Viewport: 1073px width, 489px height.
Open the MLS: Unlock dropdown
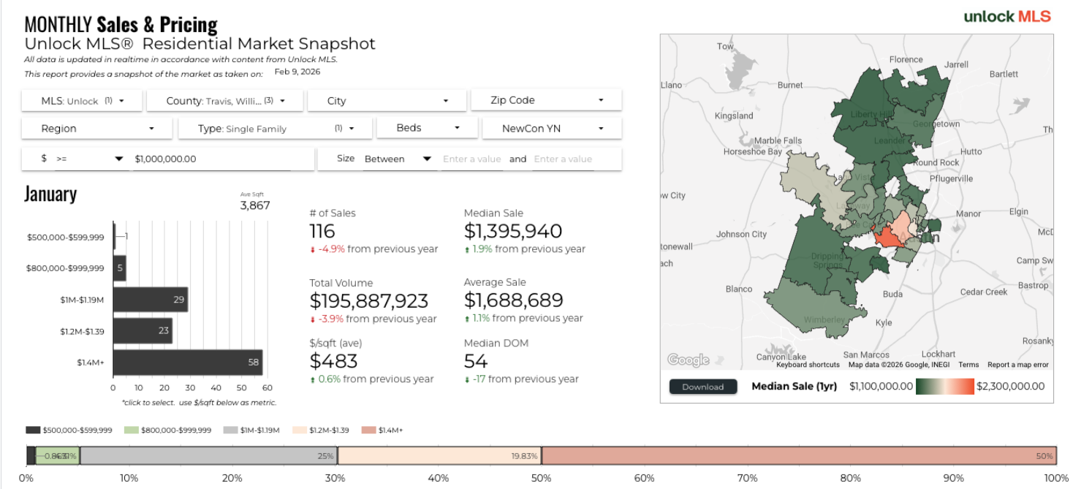coord(82,101)
